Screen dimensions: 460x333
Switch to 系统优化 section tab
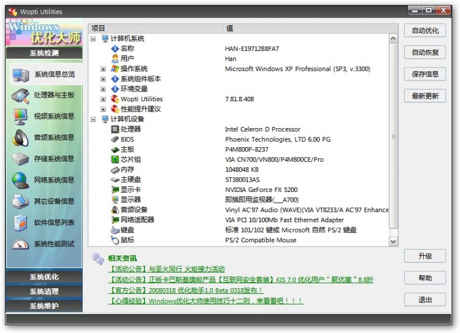[x=44, y=277]
